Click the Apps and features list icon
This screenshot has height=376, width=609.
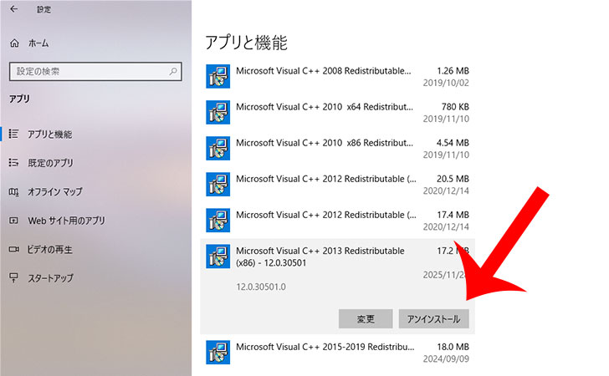pos(13,134)
